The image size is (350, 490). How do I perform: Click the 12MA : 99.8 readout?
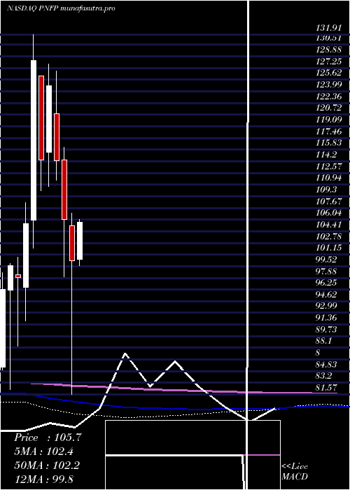point(43,479)
